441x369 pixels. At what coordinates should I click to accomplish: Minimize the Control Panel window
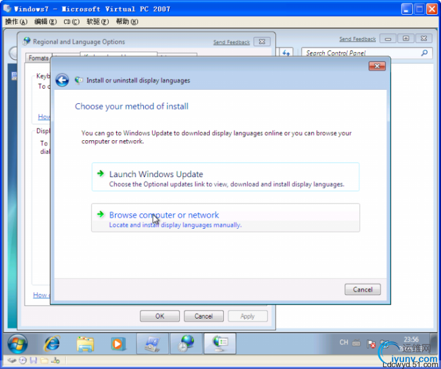coord(388,39)
